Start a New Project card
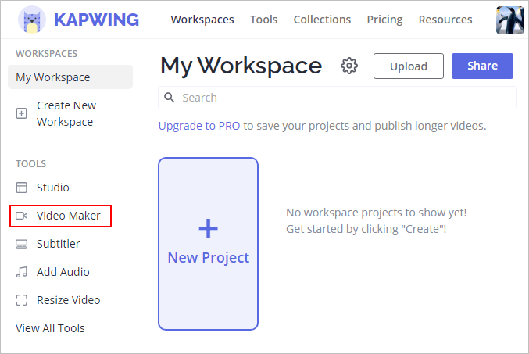 click(x=208, y=244)
